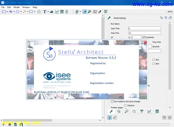Expand the Text tool dropdown arrow
Screen dimensions: 174x127
[x=48, y=12]
